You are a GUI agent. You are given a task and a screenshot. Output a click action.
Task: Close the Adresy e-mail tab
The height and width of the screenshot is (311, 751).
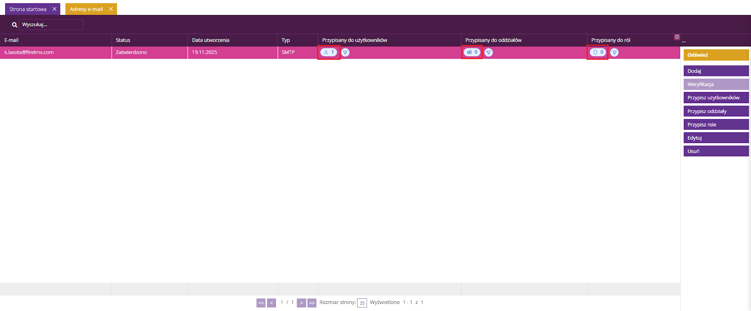111,9
